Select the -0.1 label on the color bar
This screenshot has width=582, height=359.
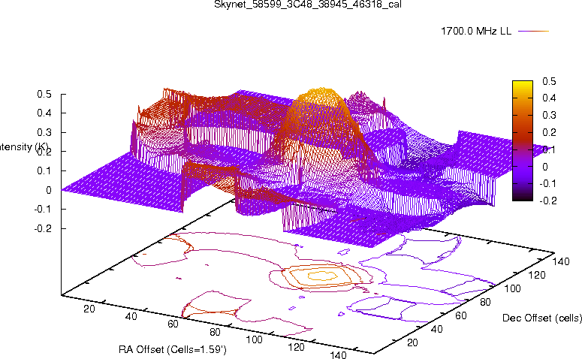coord(547,183)
